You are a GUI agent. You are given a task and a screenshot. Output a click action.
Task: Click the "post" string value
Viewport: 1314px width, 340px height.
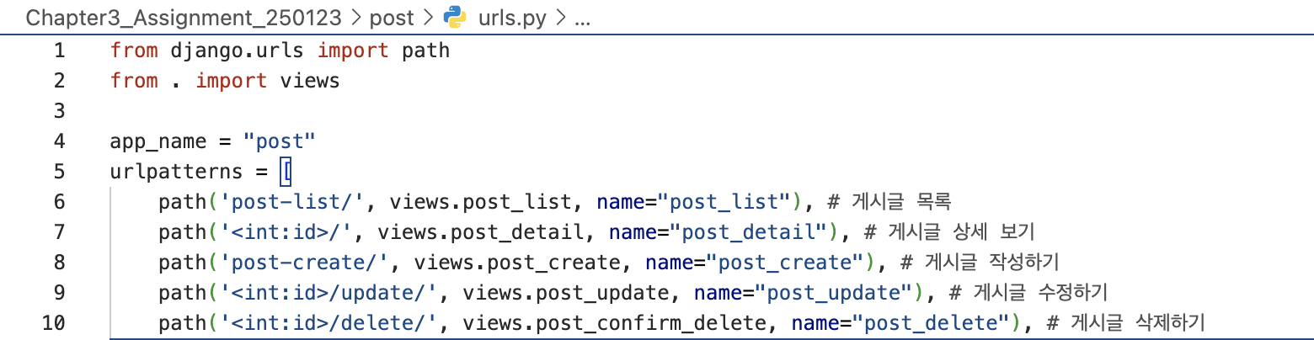pos(280,141)
